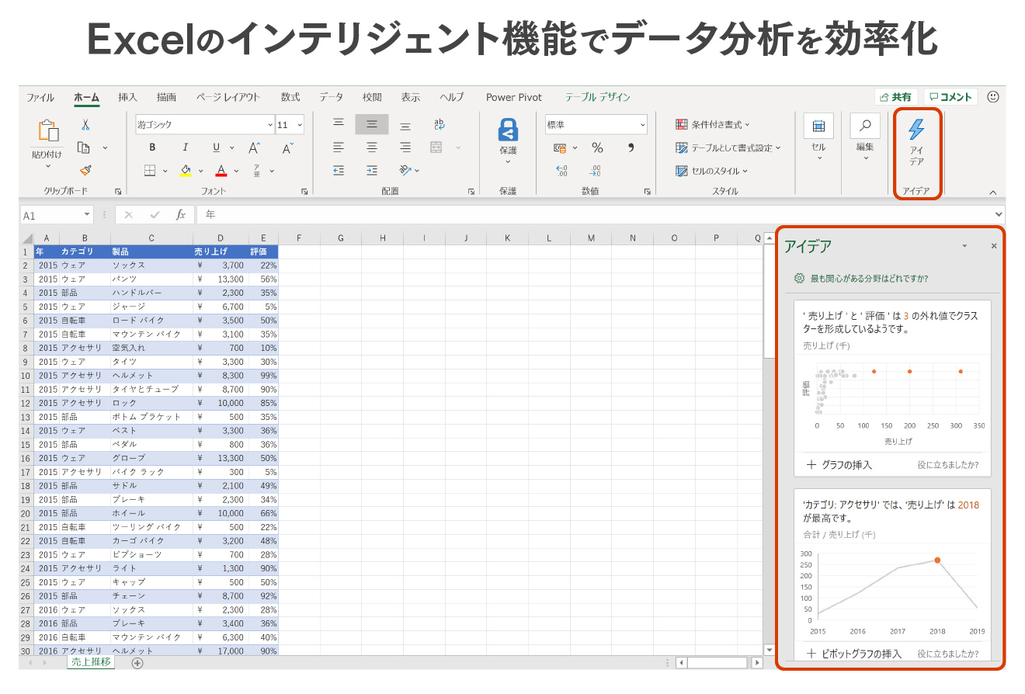This screenshot has width=1025, height=694.
Task: Open the font color dropdown arrow
Action: coord(236,171)
